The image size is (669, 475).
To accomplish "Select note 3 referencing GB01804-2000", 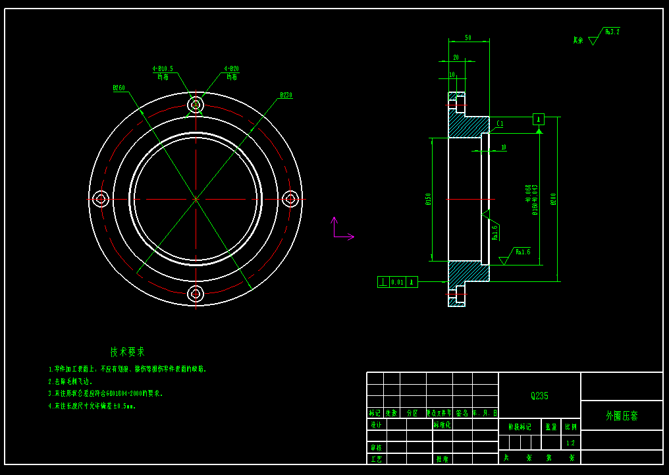I will (x=105, y=393).
